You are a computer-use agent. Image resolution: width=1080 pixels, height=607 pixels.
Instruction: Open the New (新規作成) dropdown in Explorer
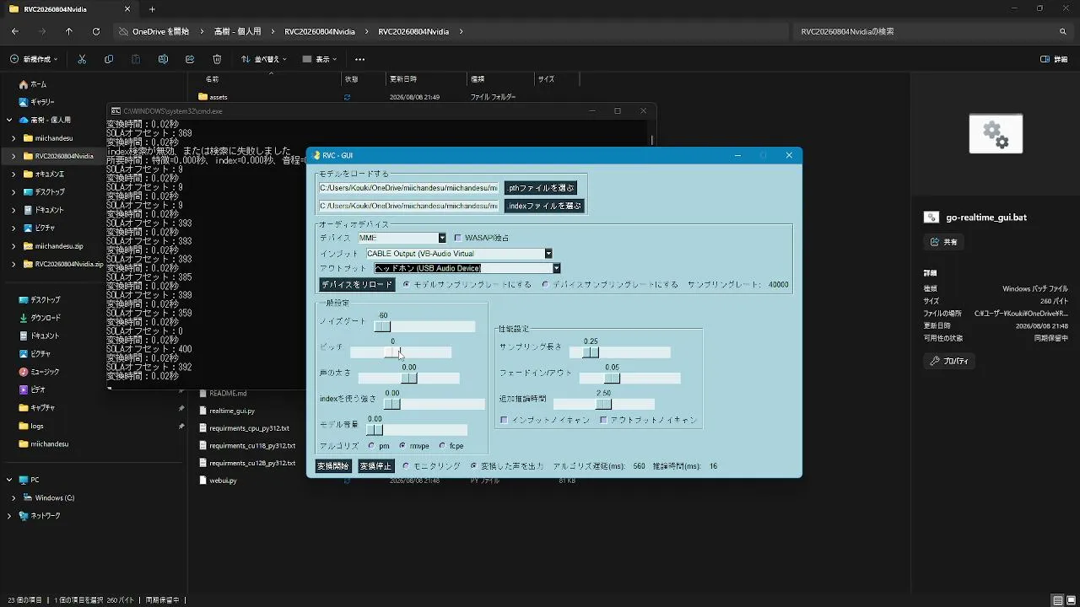tap(35, 59)
